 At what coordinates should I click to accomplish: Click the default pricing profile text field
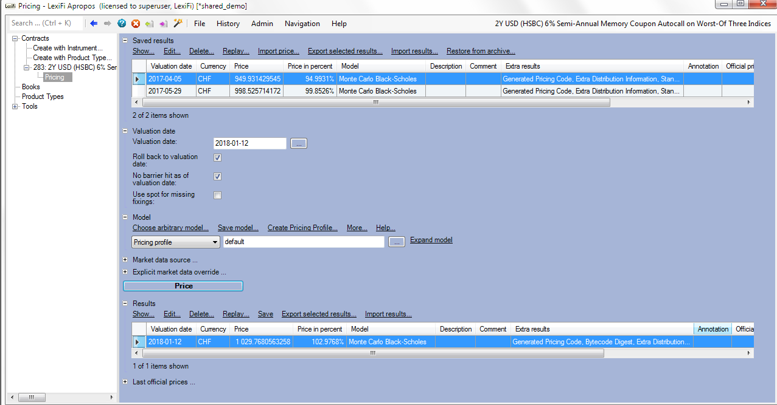click(x=304, y=242)
